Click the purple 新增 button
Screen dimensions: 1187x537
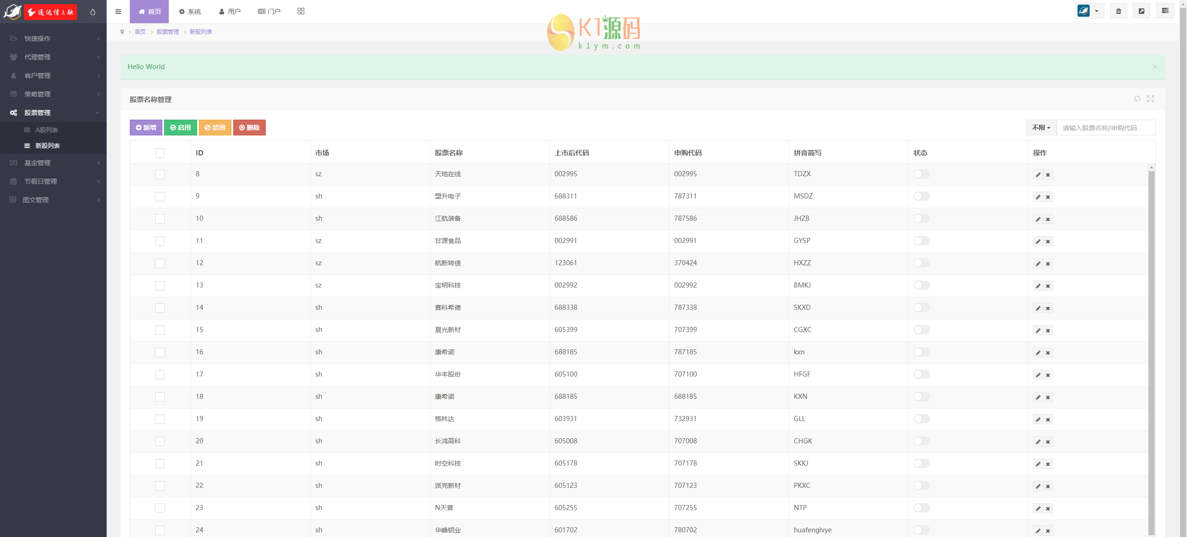tap(146, 128)
